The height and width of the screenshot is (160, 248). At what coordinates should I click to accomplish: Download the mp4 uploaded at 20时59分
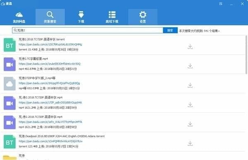(x=190, y=105)
